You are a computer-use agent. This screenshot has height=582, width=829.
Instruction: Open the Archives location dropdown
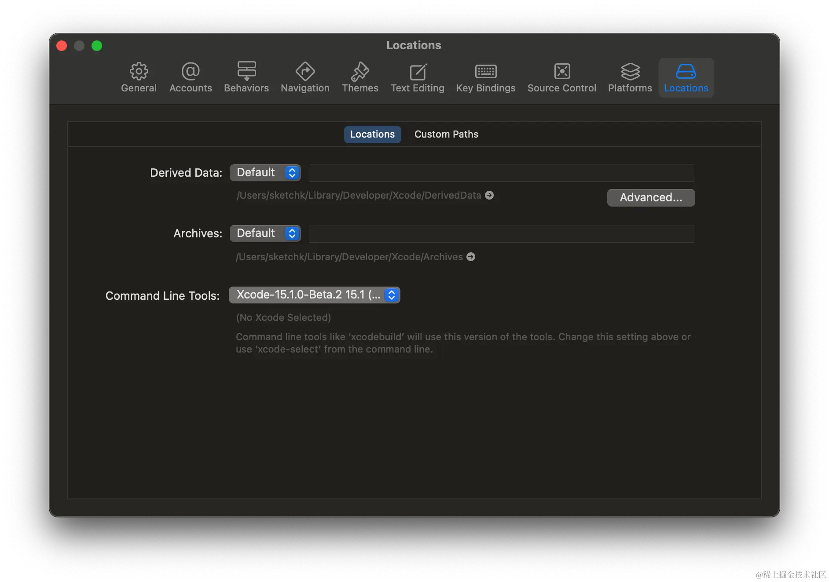coord(265,233)
